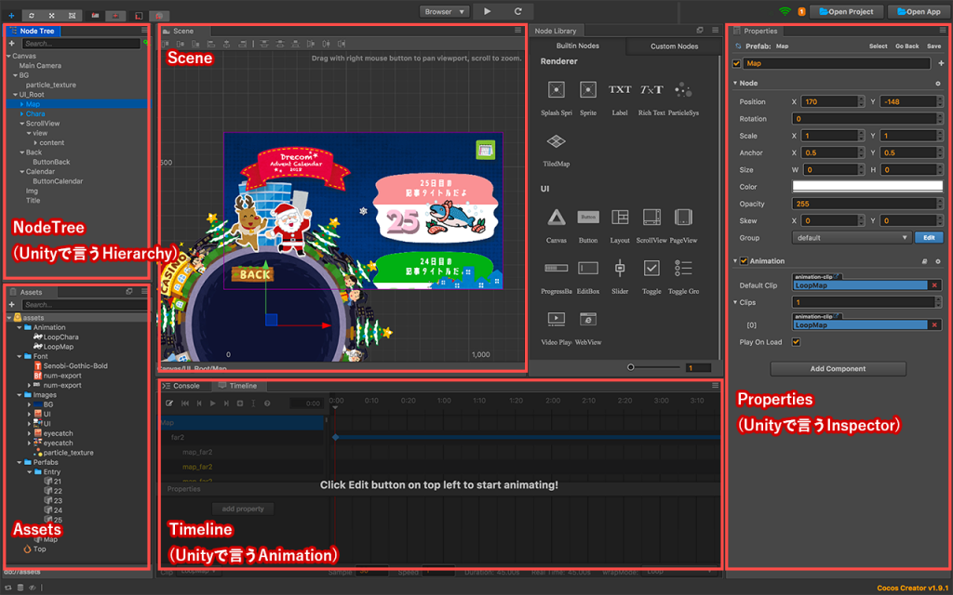
Task: Uncheck the Play On Load checkbox
Action: pos(796,342)
